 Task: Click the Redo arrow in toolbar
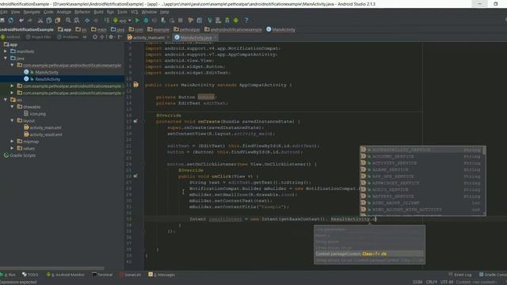coord(30,21)
